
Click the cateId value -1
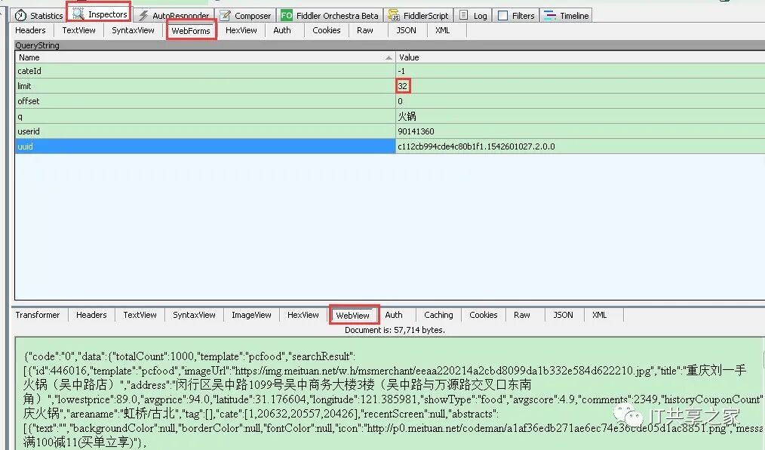click(x=401, y=71)
